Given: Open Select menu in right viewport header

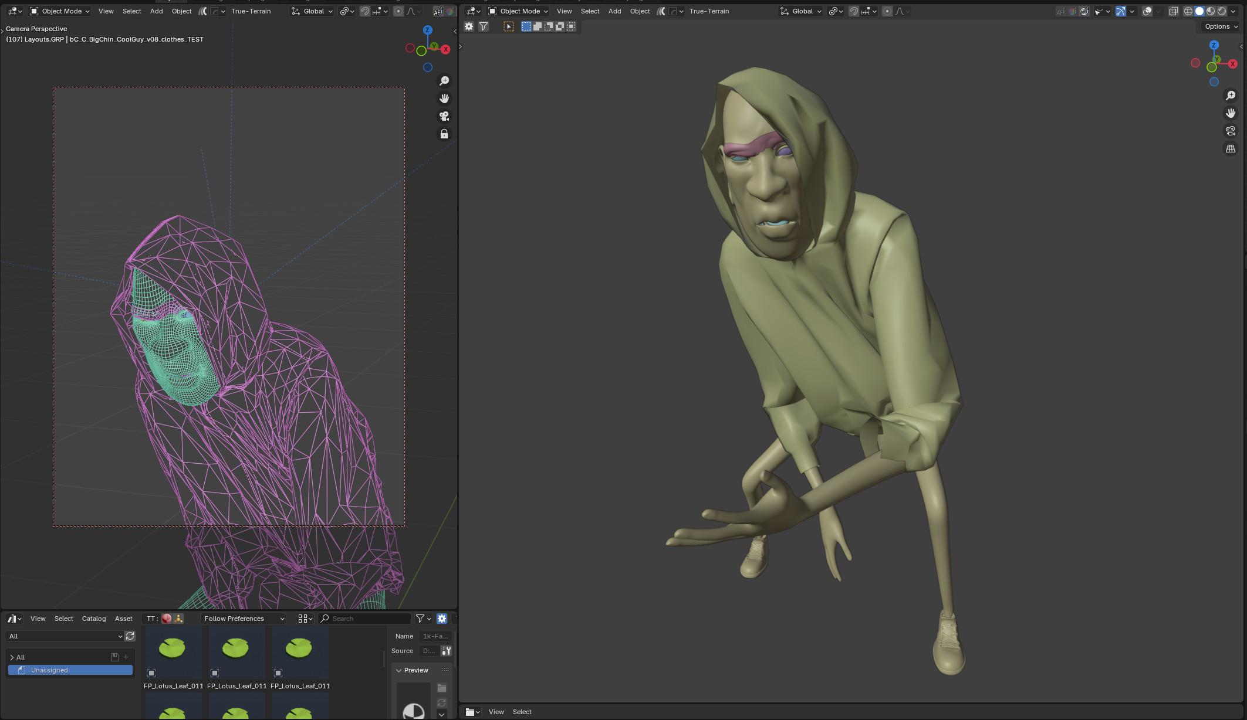Looking at the screenshot, I should [x=590, y=11].
